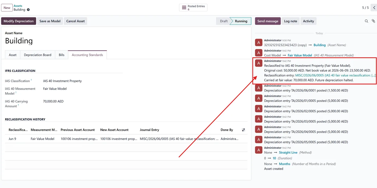Click the Activity button

pos(308,21)
